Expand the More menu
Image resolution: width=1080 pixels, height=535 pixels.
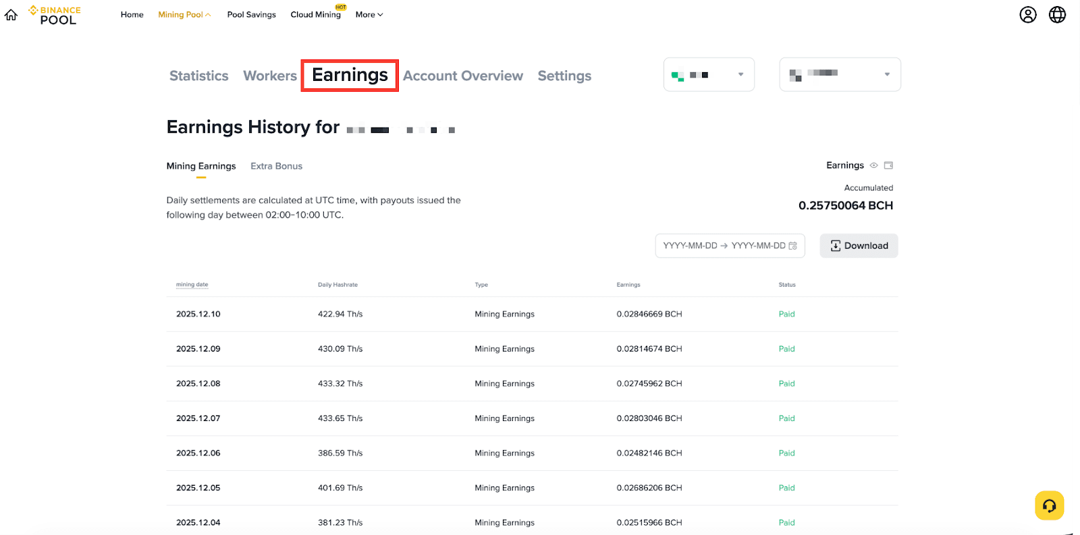coord(369,15)
